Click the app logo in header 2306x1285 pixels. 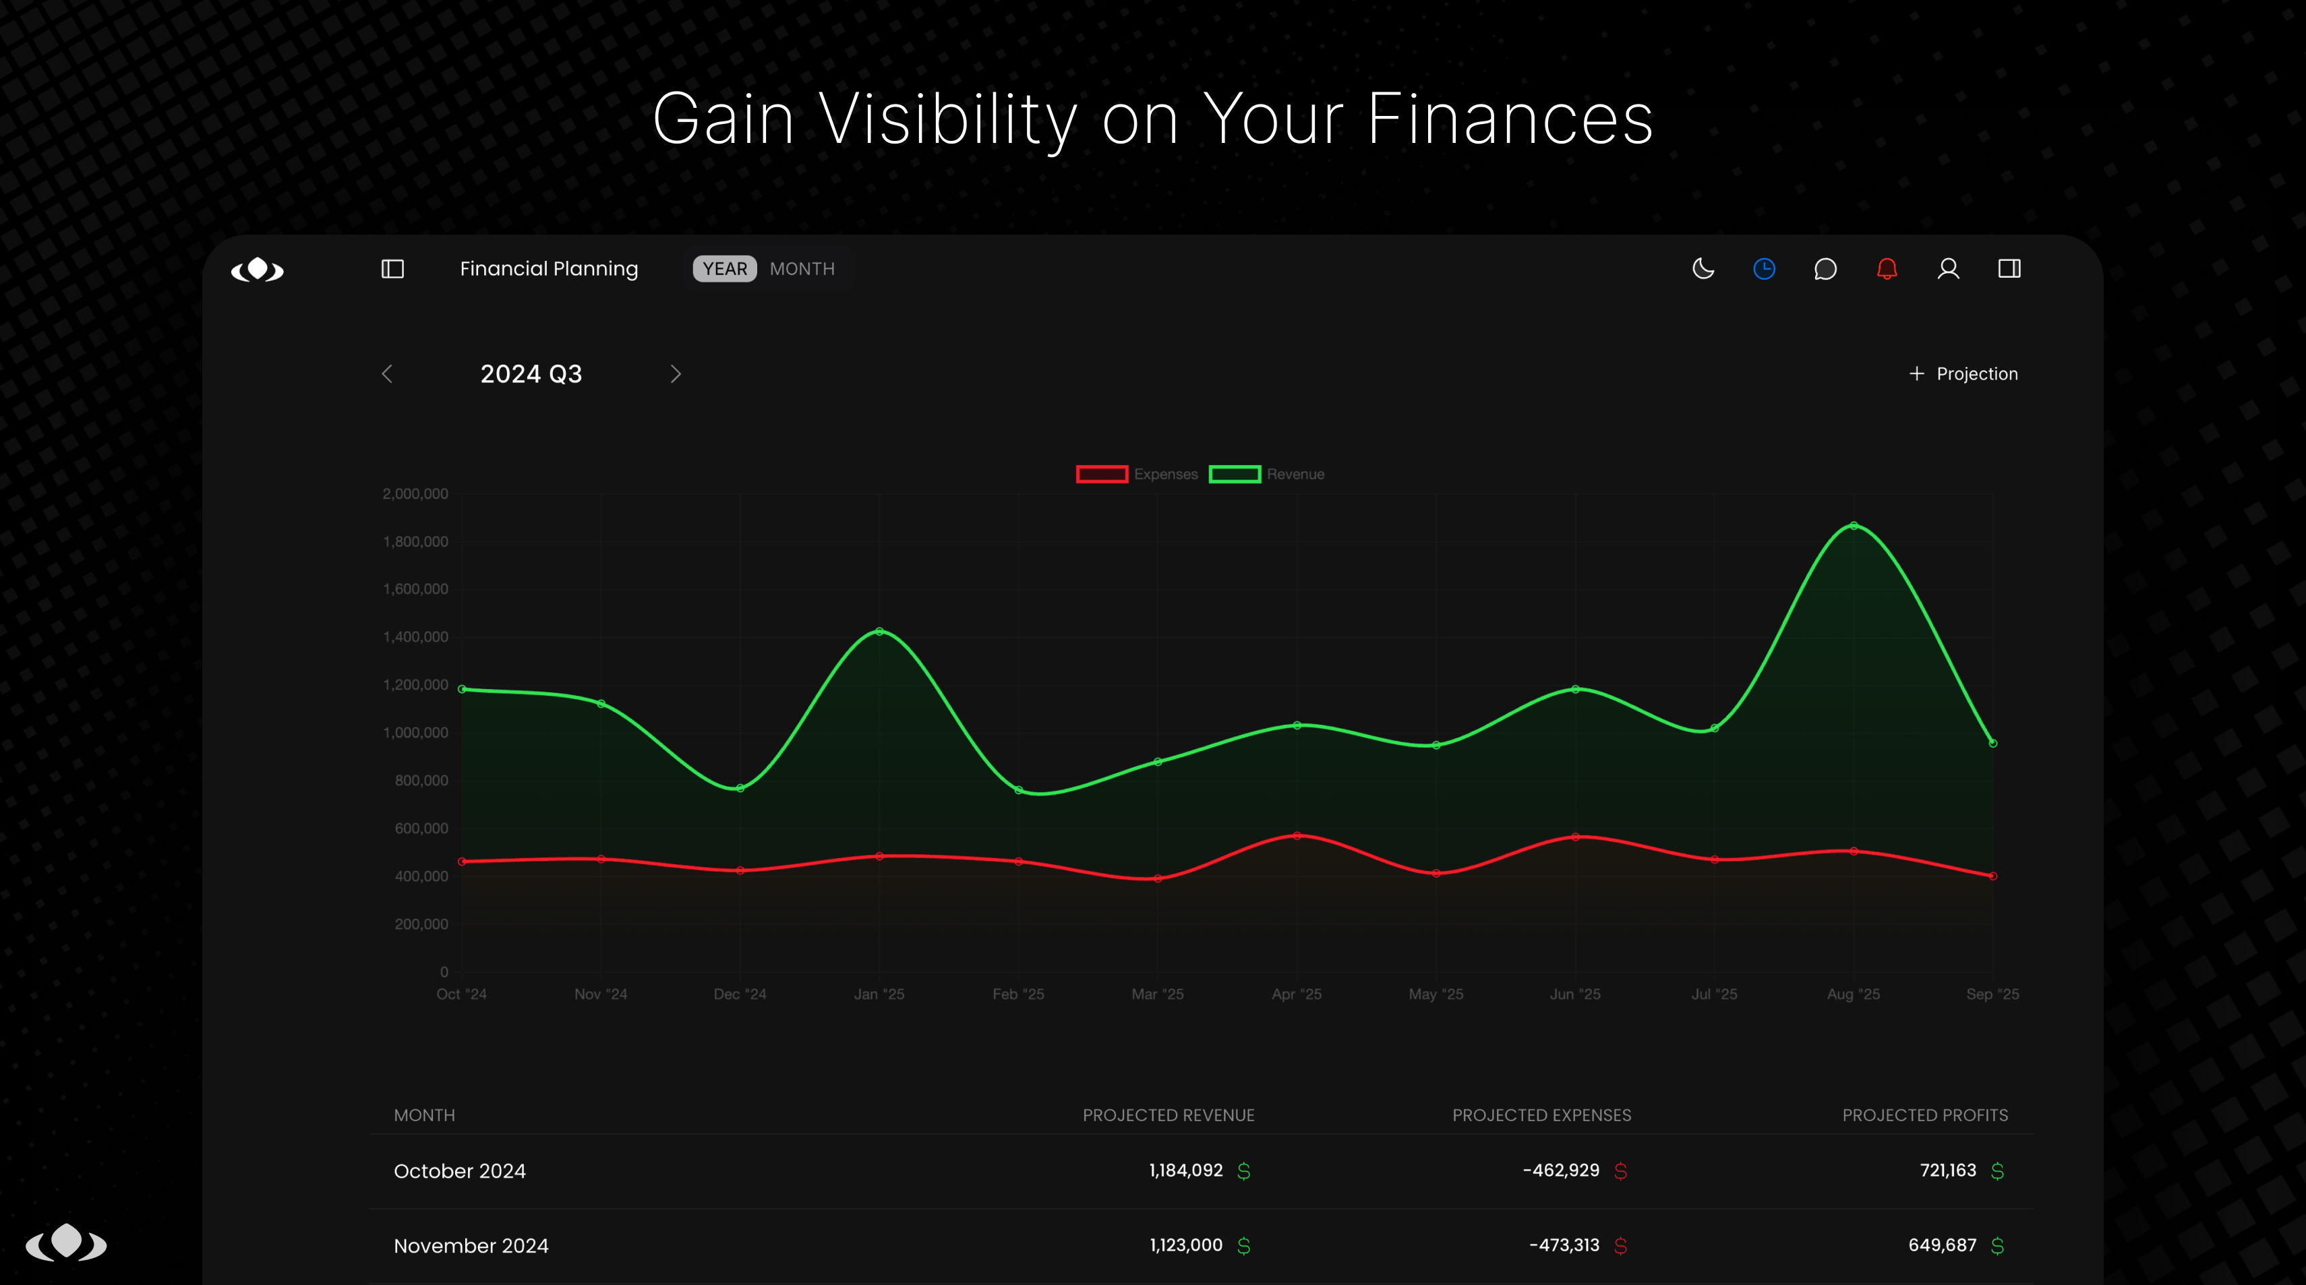(x=257, y=268)
